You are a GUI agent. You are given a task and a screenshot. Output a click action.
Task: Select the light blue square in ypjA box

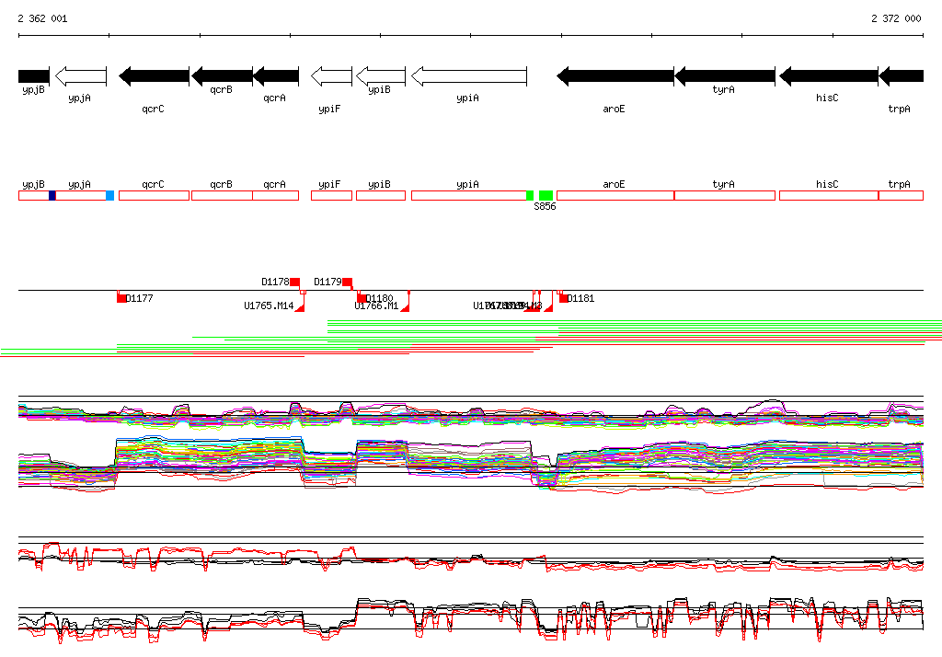[110, 195]
